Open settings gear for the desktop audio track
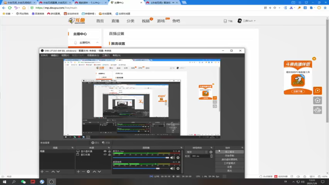 (178, 169)
